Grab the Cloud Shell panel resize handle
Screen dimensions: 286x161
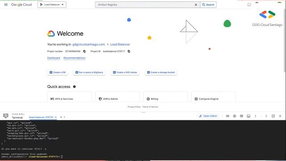click(x=143, y=112)
